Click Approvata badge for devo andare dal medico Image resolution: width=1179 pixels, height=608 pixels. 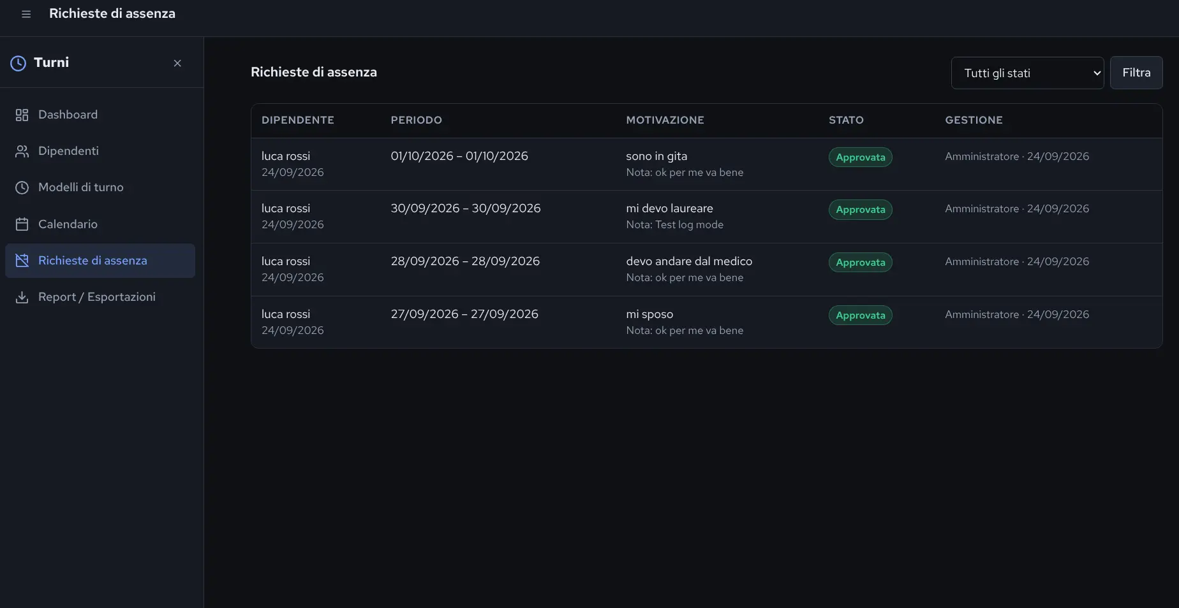[861, 263]
